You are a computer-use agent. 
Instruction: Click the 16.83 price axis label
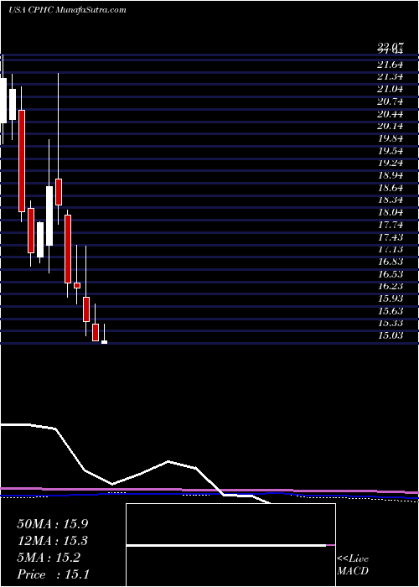pyautogui.click(x=391, y=262)
